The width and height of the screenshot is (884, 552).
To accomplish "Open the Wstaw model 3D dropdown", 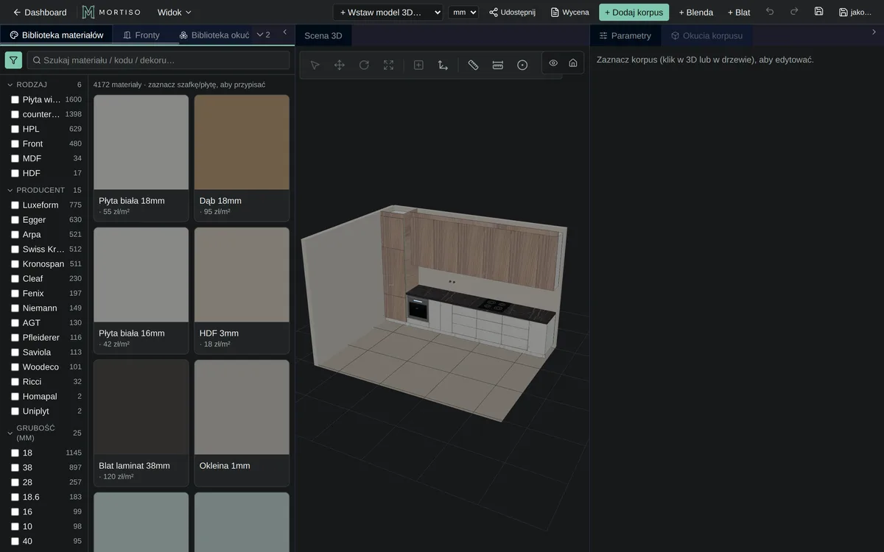I will click(x=387, y=12).
